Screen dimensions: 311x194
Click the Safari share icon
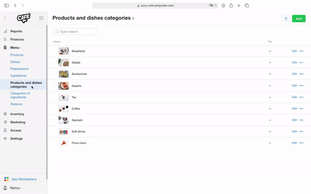tap(231, 5)
